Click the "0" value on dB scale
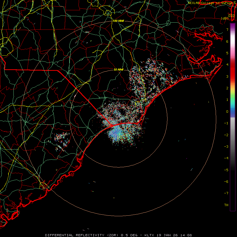The image size is (237, 237). pos(227,112)
